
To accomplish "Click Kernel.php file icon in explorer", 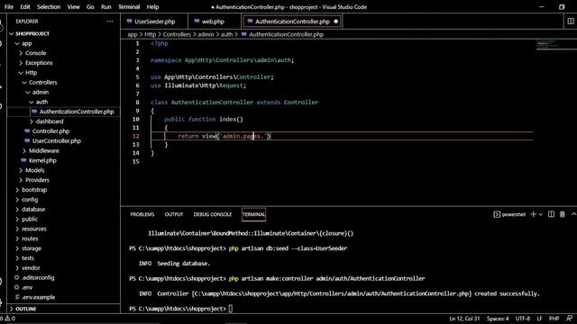I will (x=23, y=160).
